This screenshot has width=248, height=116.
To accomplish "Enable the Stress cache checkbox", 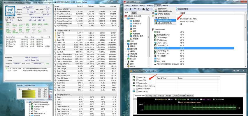I will 137,83.
